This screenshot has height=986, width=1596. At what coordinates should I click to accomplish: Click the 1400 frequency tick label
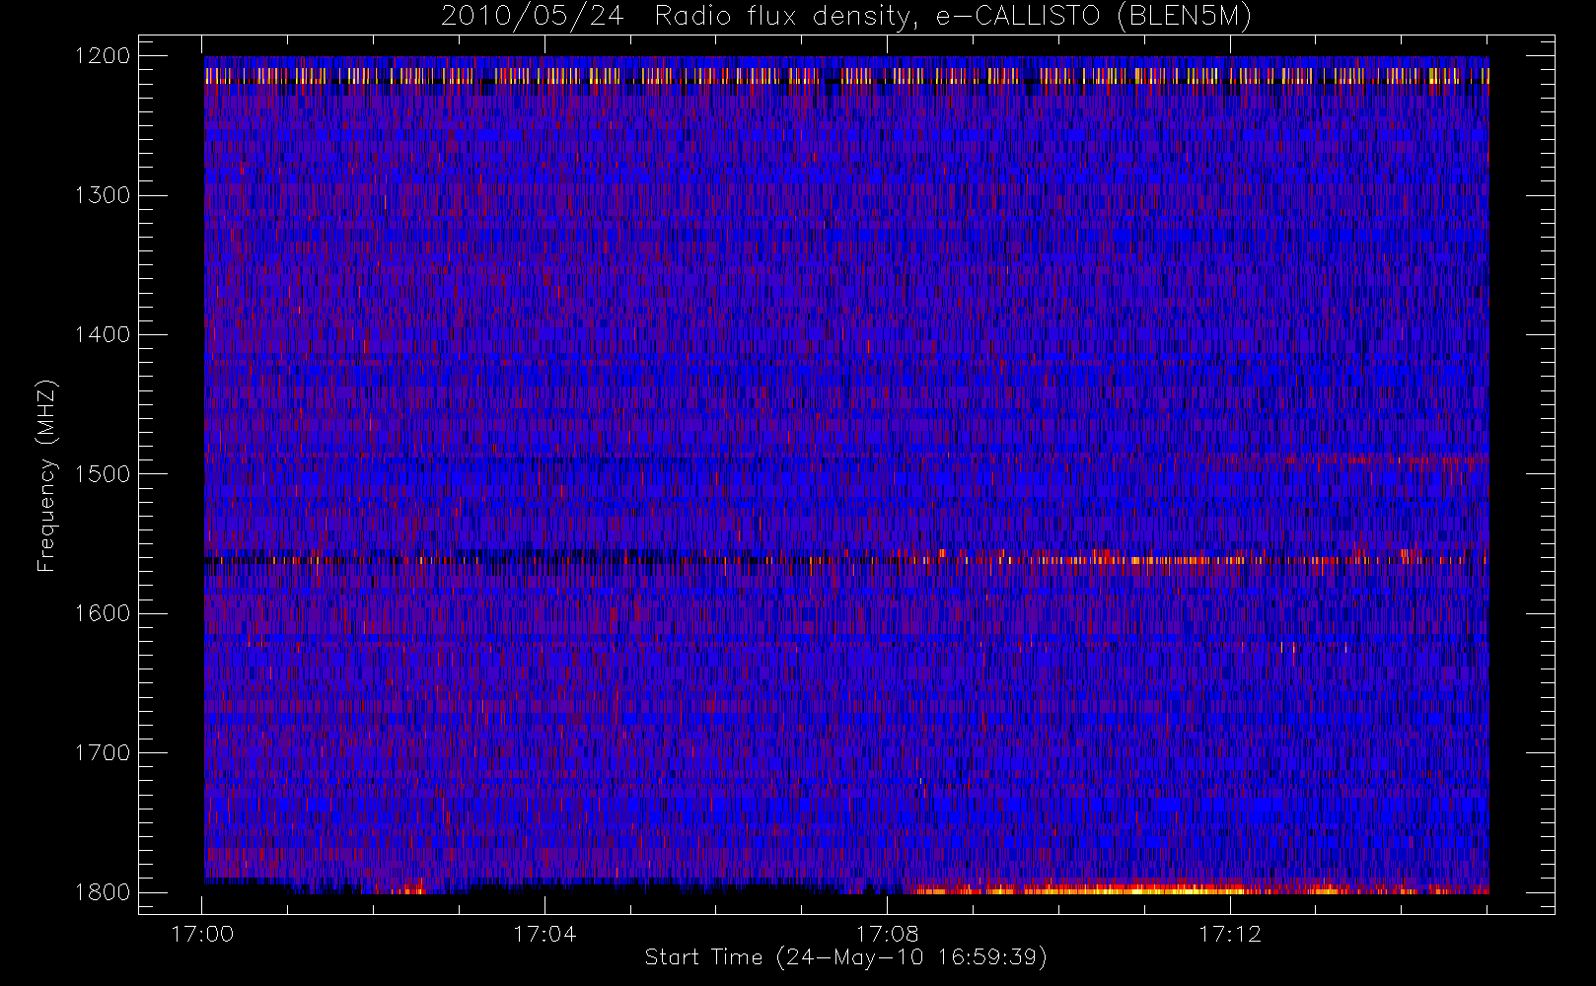click(103, 335)
